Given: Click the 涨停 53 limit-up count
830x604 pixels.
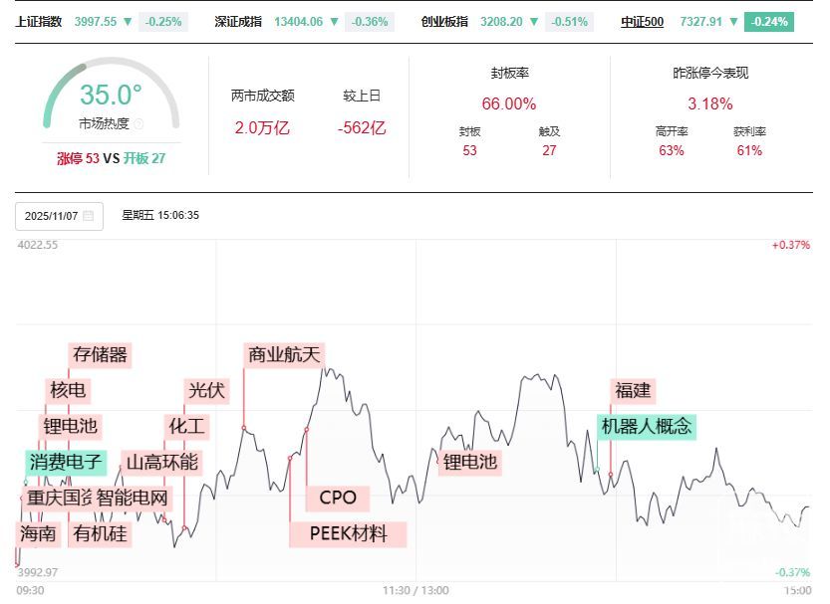Looking at the screenshot, I should 78,158.
